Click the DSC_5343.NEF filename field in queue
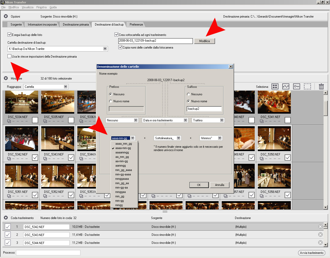The height and width of the screenshot is (258, 330). coord(46,235)
